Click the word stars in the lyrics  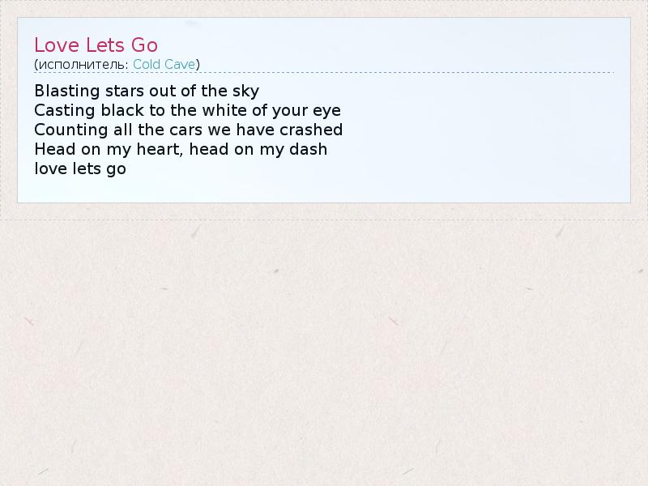coord(125,91)
